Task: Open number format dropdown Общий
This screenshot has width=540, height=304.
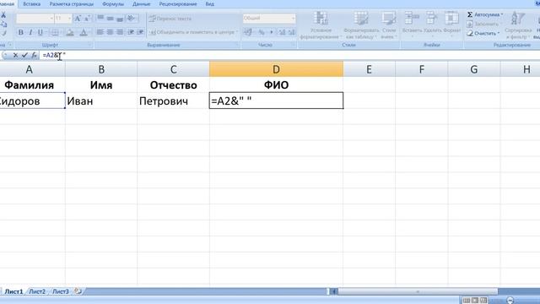Action: (x=269, y=18)
